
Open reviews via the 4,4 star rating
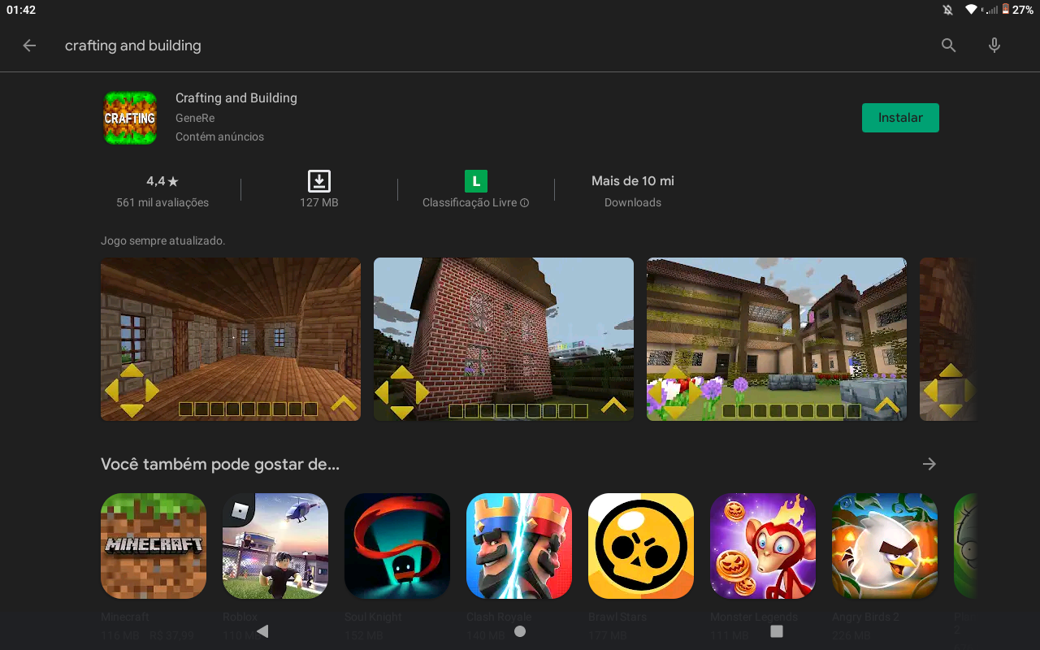click(x=162, y=181)
